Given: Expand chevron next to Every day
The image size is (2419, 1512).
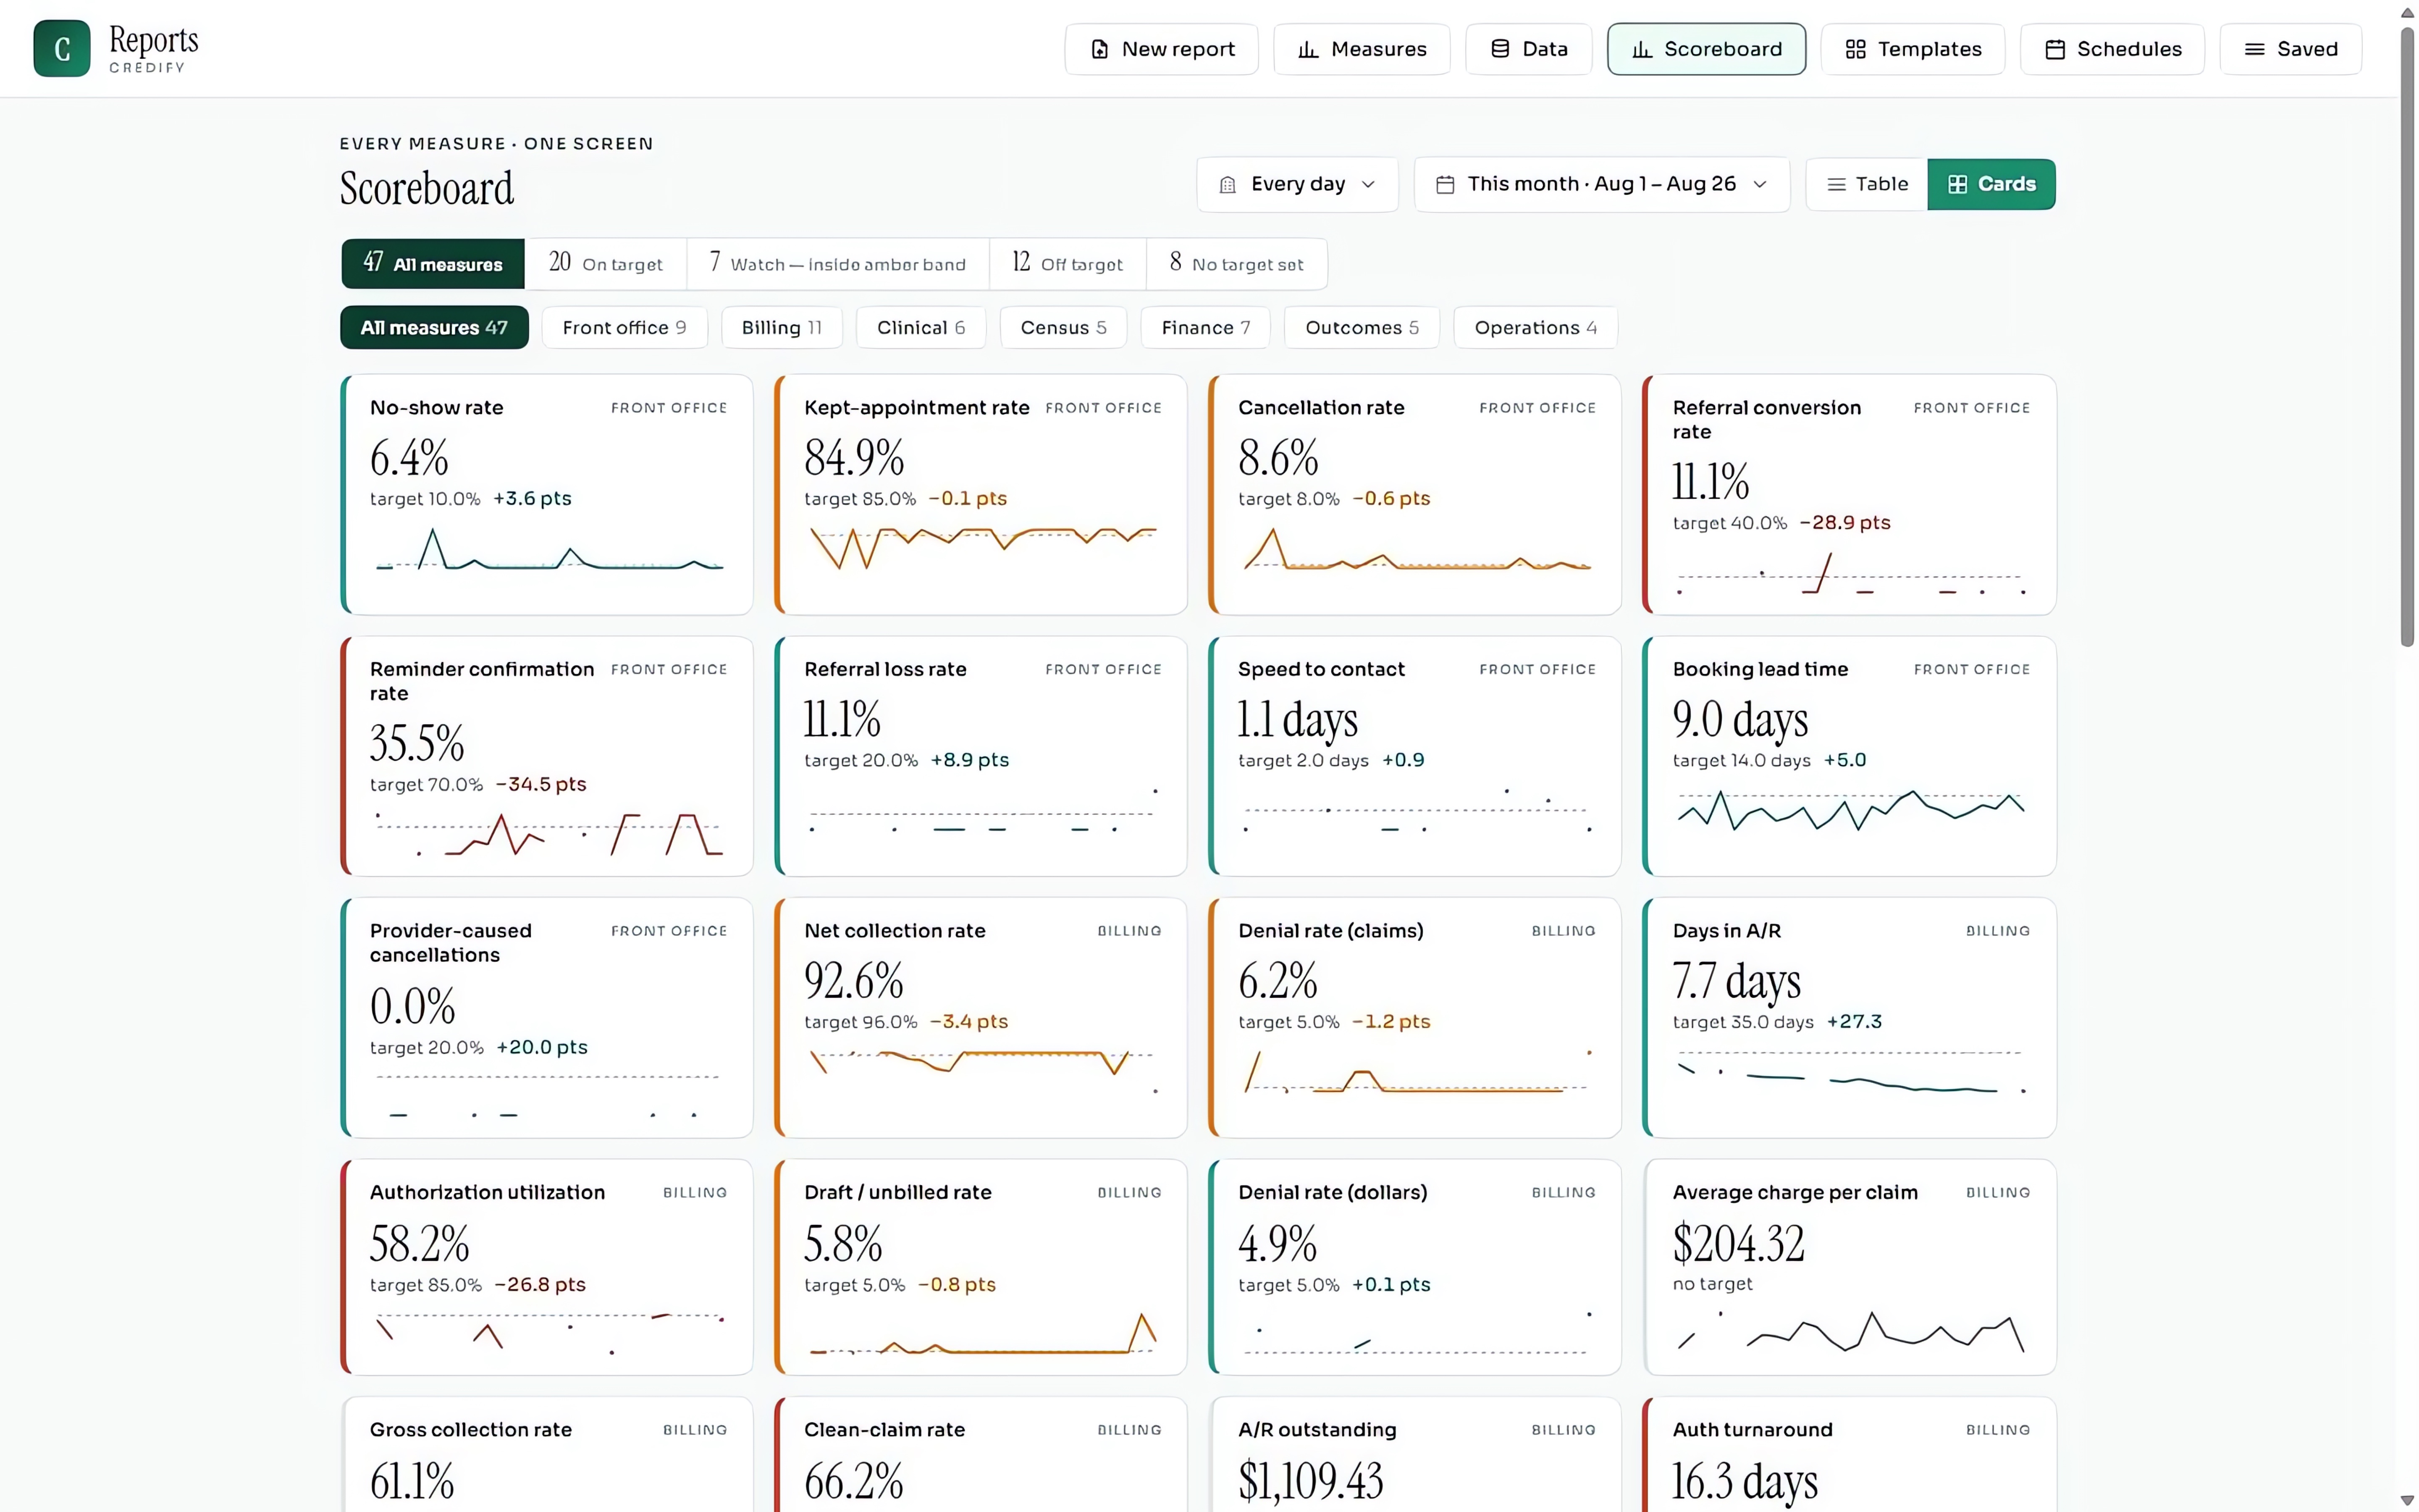Looking at the screenshot, I should 1368,184.
